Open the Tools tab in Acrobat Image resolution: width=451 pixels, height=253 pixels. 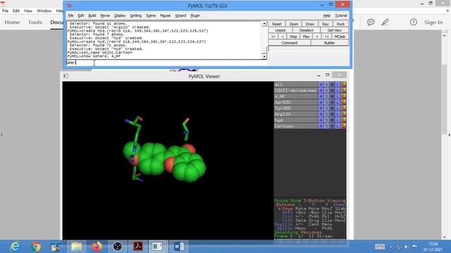click(x=35, y=22)
